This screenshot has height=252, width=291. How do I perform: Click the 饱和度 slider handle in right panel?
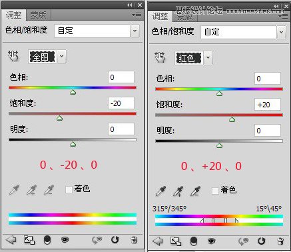232,119
